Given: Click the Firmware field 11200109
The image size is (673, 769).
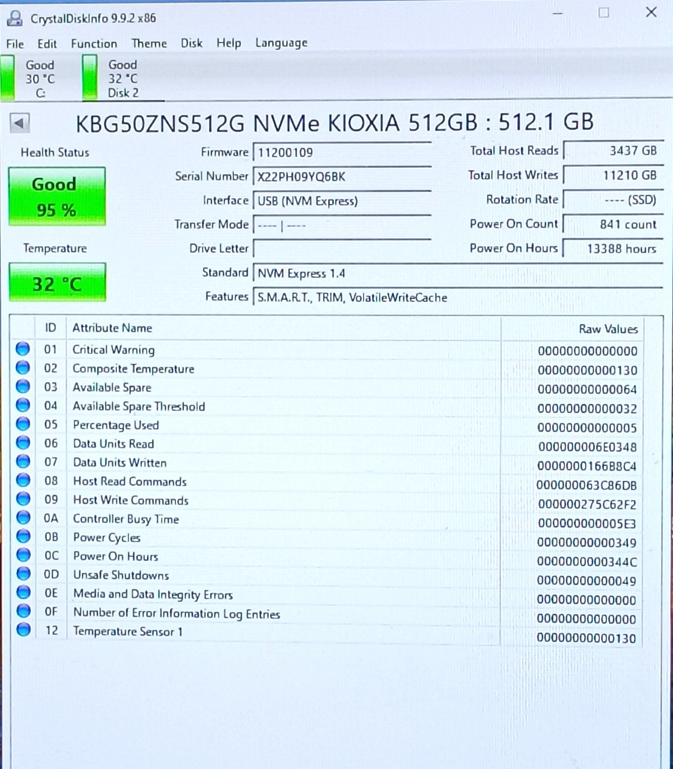Looking at the screenshot, I should 342,153.
